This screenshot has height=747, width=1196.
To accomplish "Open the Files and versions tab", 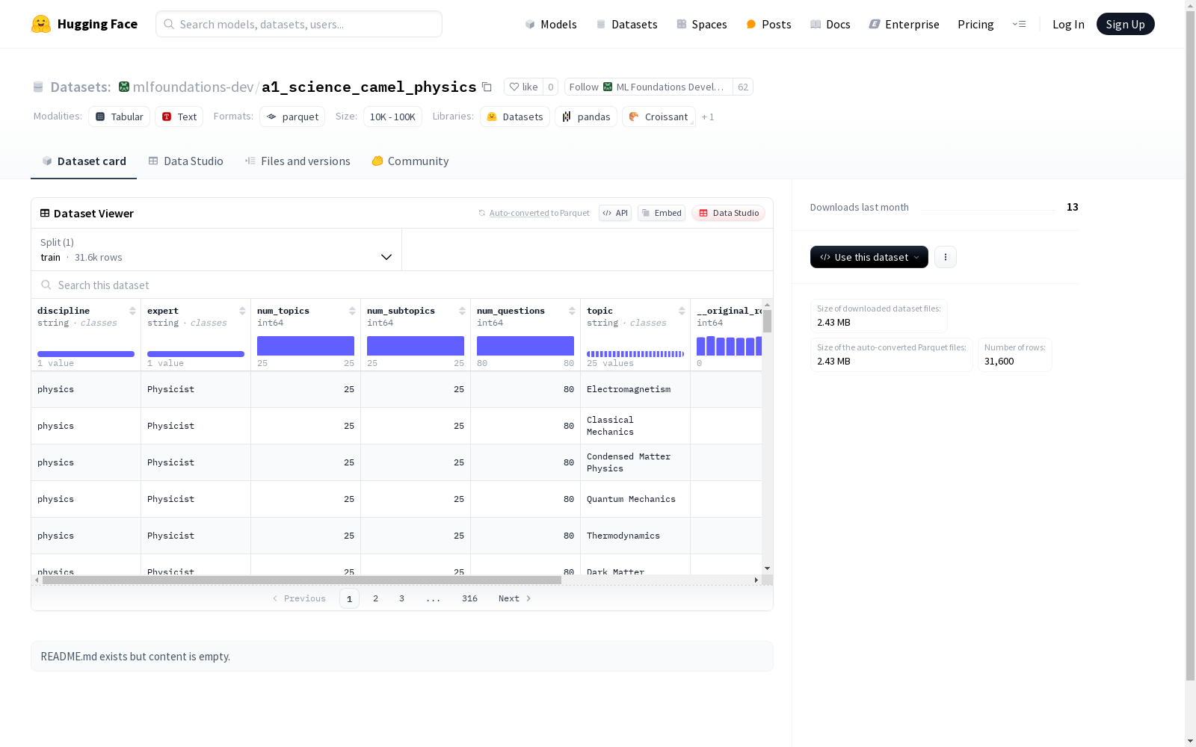I will pos(298,161).
